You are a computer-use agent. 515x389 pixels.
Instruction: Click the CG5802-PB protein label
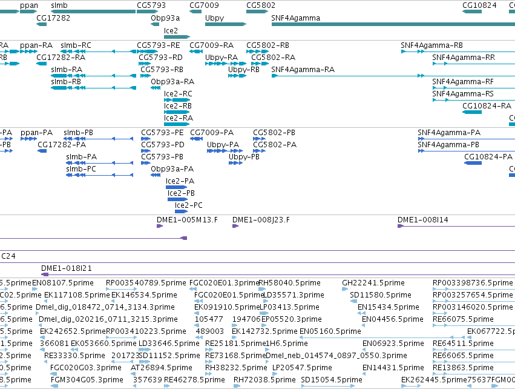[x=274, y=133]
